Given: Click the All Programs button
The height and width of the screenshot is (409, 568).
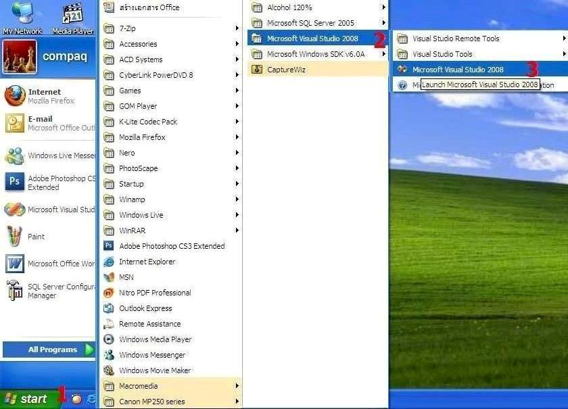Looking at the screenshot, I should [49, 350].
